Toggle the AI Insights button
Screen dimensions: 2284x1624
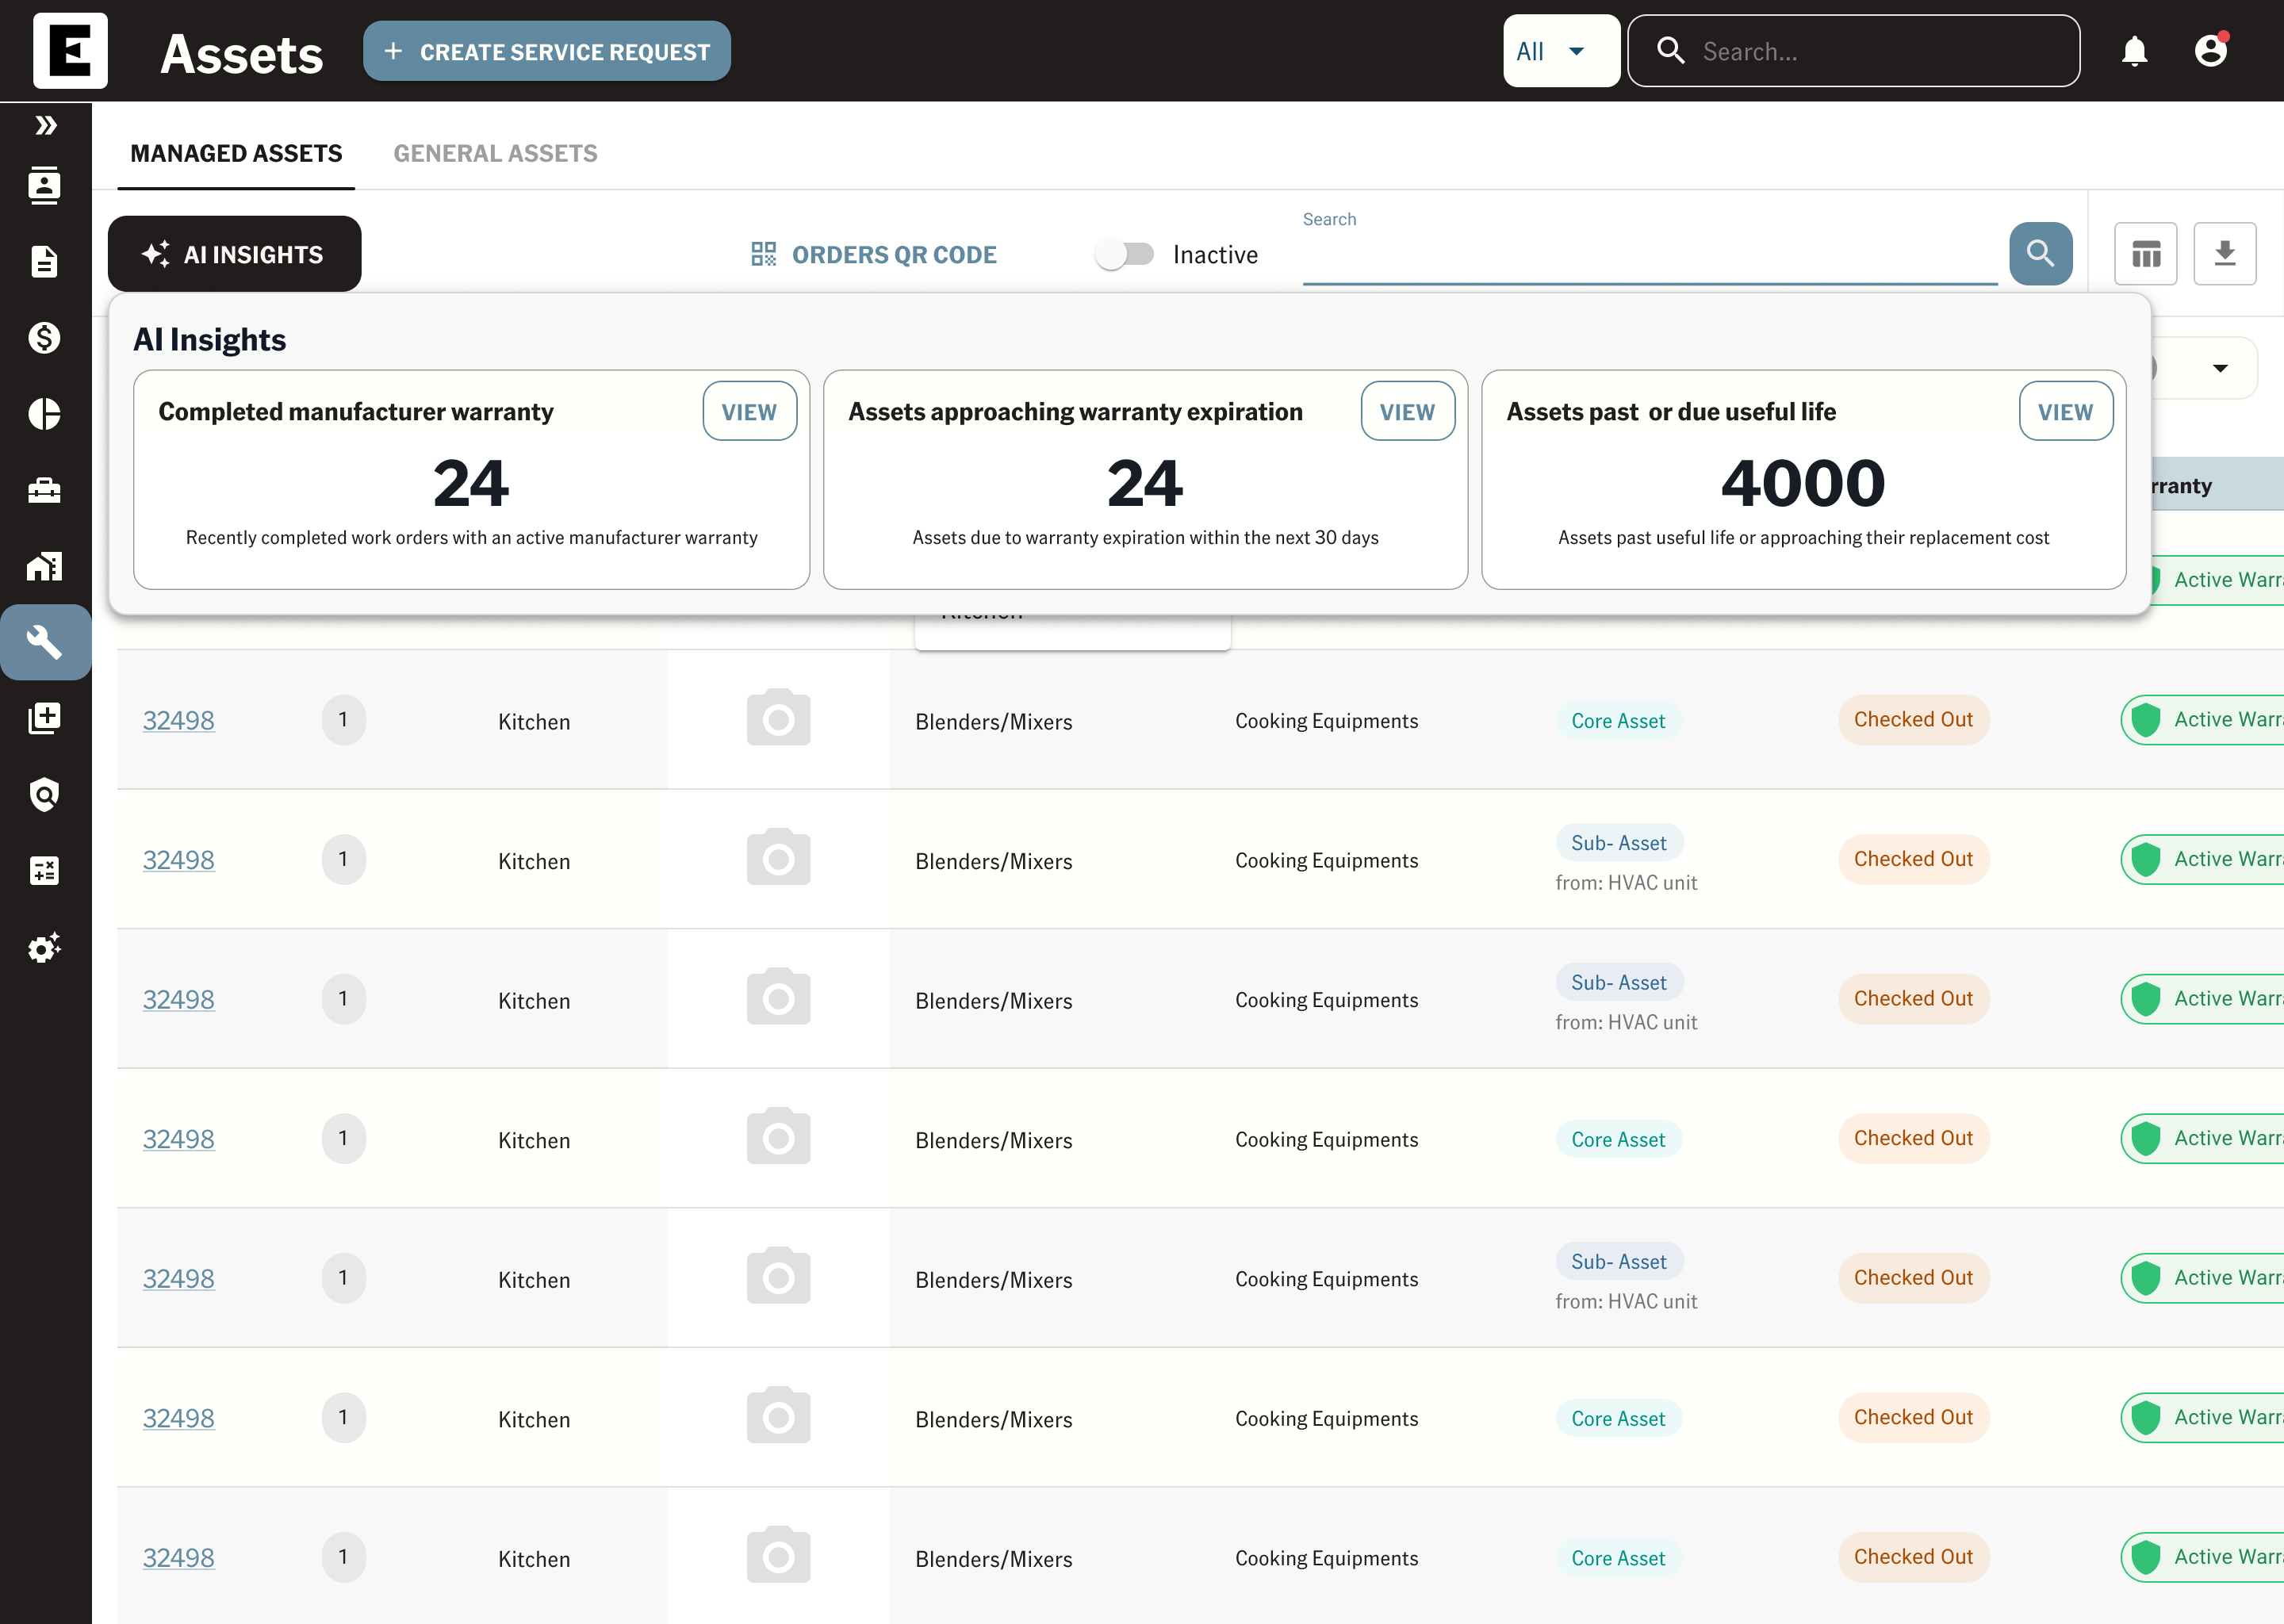235,254
